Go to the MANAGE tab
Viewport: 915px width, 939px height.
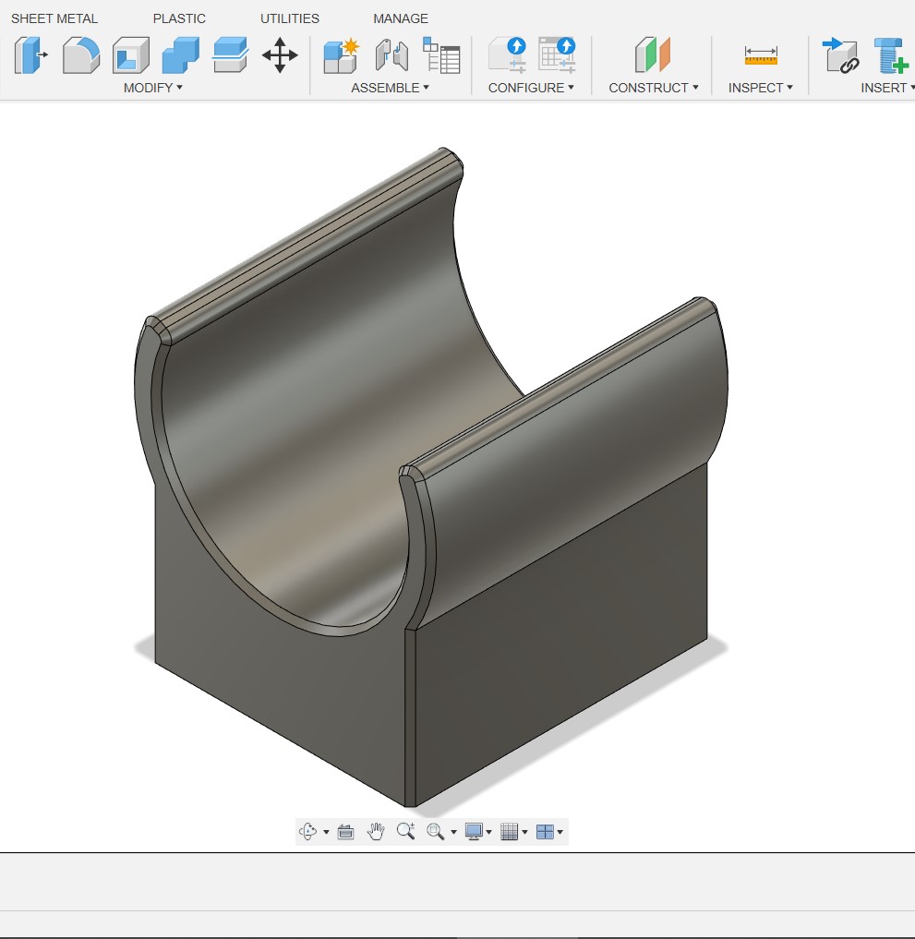point(401,18)
